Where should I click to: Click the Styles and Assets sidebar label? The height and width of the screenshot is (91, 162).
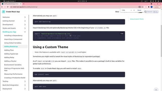[x=9, y=28]
